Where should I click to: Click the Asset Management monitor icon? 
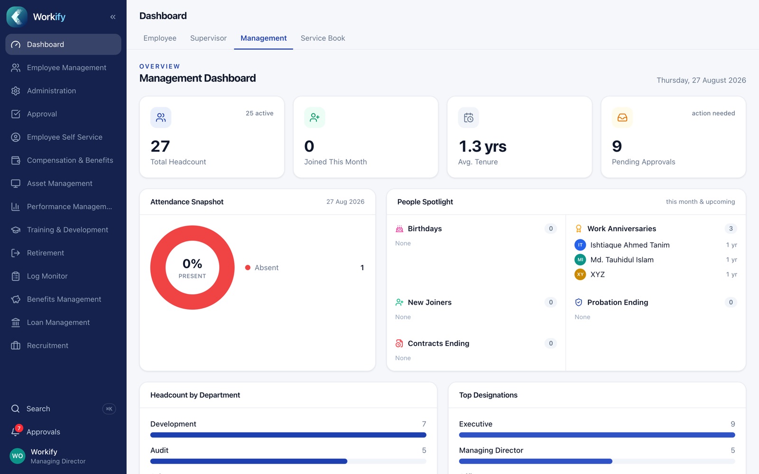pyautogui.click(x=16, y=183)
